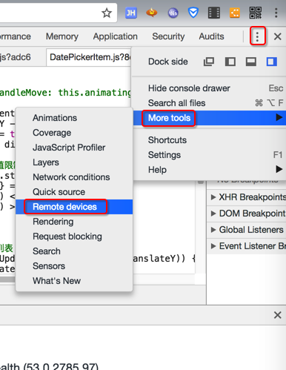Open the JH browser extension
Viewport: 286px width, 370px height.
pyautogui.click(x=131, y=13)
